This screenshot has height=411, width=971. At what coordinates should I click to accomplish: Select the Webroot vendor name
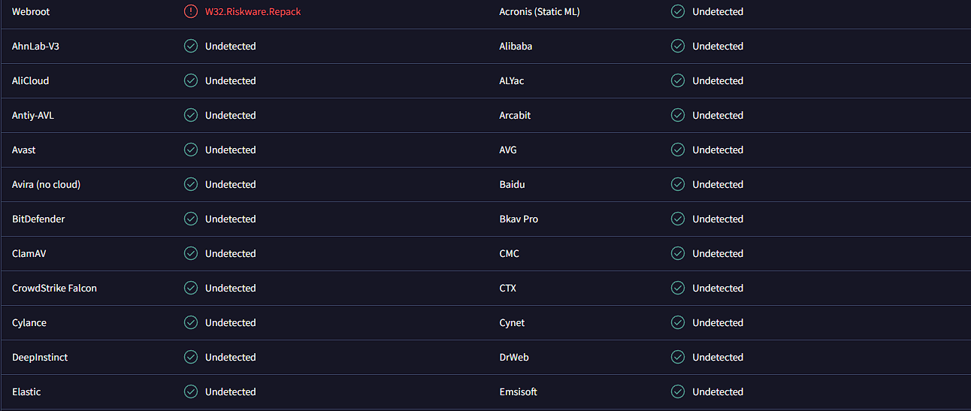pyautogui.click(x=31, y=12)
